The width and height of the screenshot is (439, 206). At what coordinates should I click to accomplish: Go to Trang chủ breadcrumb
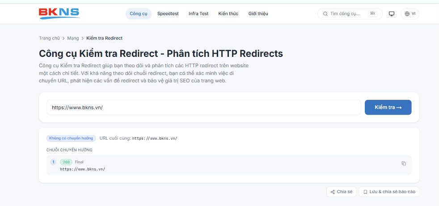click(49, 38)
